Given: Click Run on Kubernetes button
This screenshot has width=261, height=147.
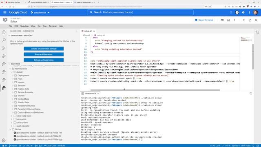Looking at the screenshot, I should pos(44,54).
